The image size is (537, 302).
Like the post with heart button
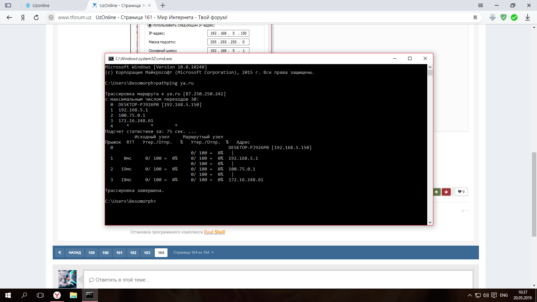coord(461,192)
